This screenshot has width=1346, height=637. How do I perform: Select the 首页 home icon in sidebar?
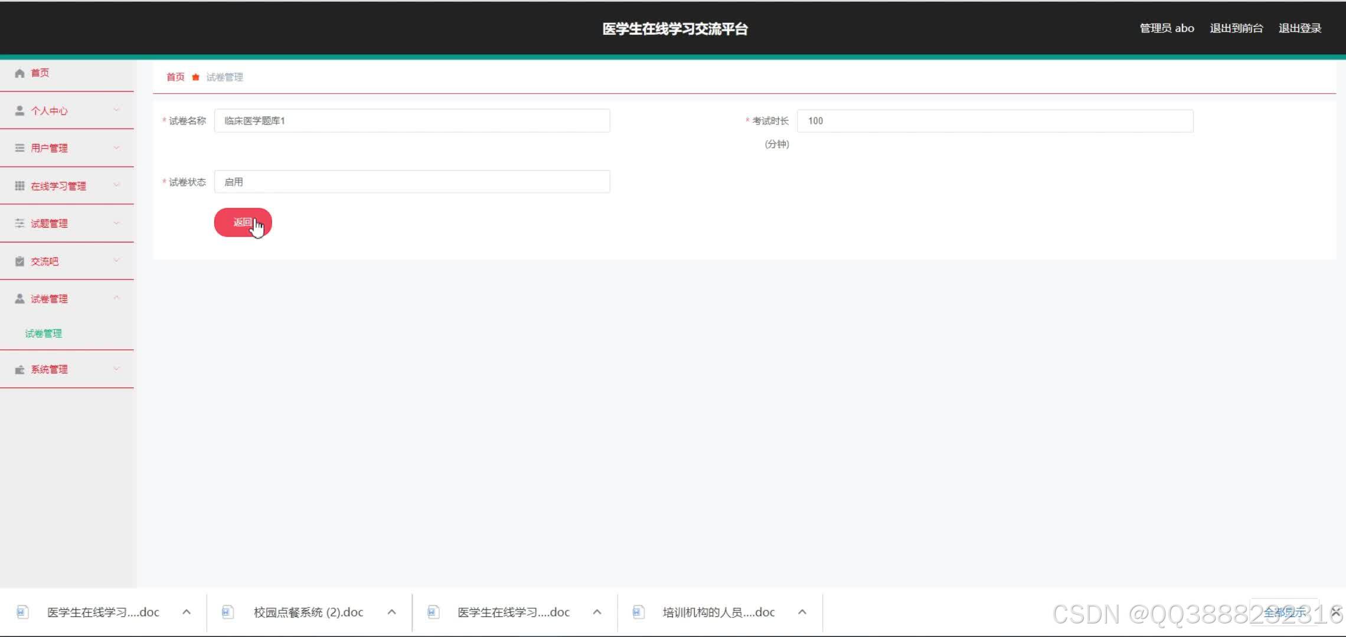coord(19,73)
